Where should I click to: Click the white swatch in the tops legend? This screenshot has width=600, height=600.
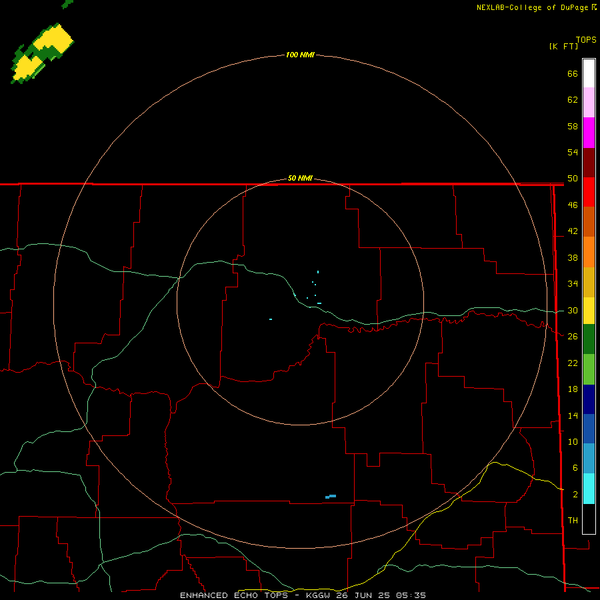click(589, 73)
